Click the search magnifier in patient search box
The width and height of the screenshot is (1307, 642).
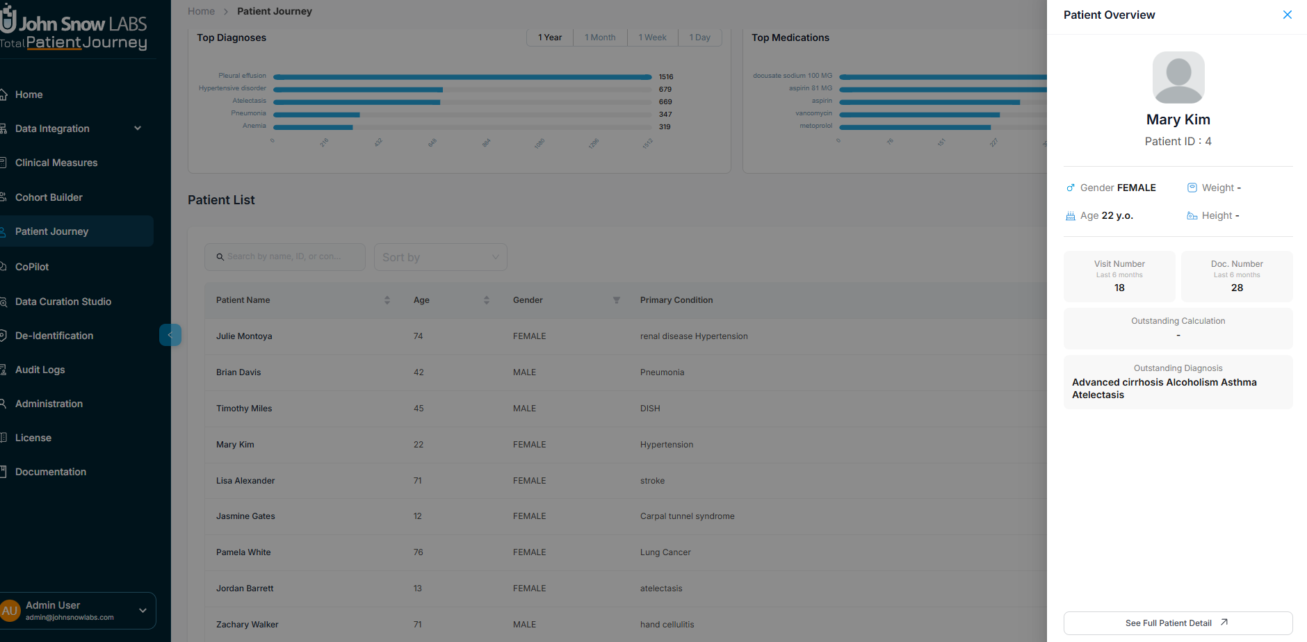coord(220,256)
